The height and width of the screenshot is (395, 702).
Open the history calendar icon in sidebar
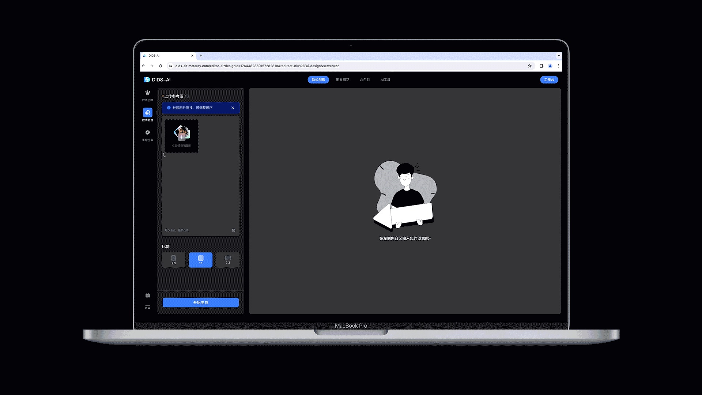(x=147, y=296)
